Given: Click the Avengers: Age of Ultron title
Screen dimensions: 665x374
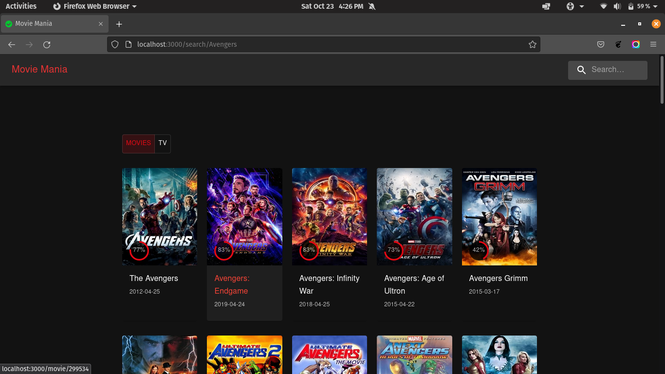Looking at the screenshot, I should (x=414, y=285).
